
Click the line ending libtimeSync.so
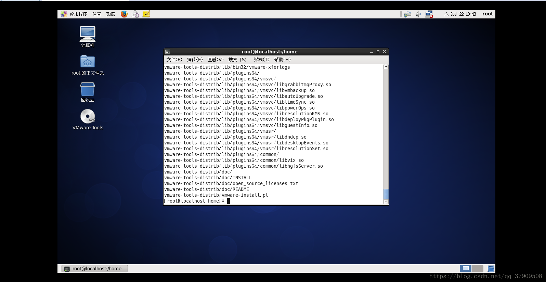(239, 102)
